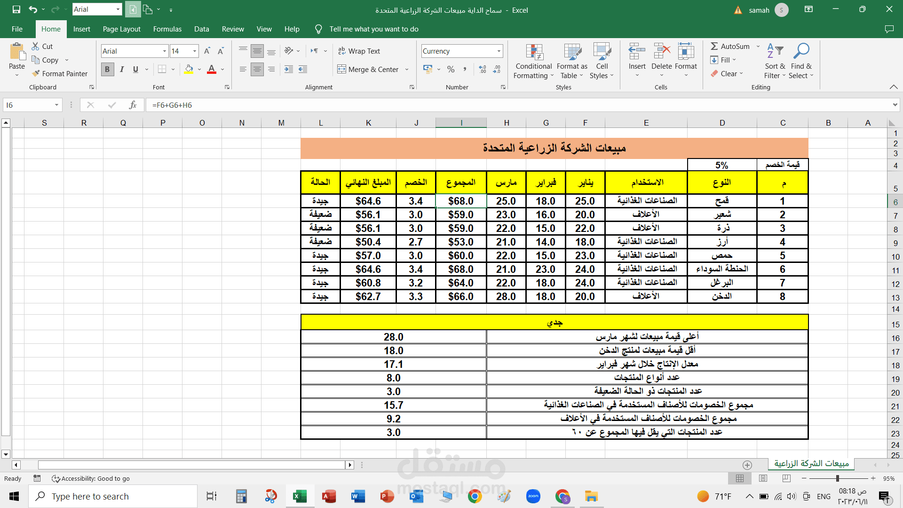This screenshot has height=508, width=903.
Task: Open the Currency number format dropdown
Action: pyautogui.click(x=499, y=51)
